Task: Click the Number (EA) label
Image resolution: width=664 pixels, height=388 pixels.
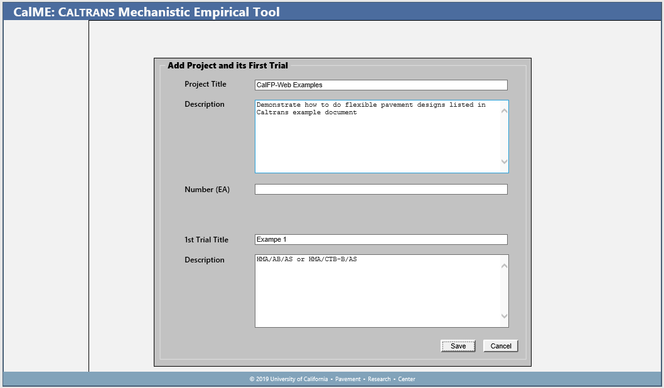Action: click(207, 190)
